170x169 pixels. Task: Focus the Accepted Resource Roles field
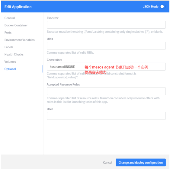click(106, 91)
